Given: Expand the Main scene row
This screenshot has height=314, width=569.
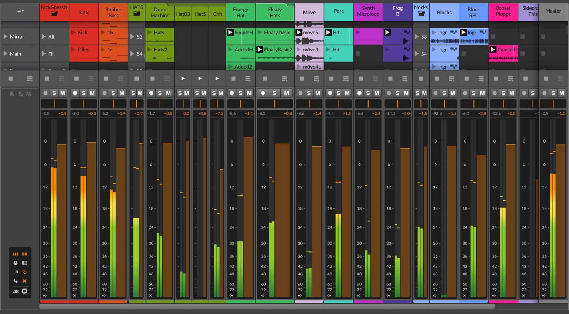Looking at the screenshot, I should click(5, 53).
